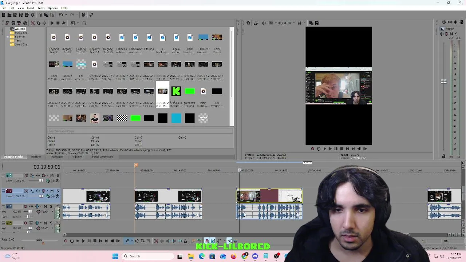Mute the Master bus
Viewport: 466px width, 262px height.
[x=451, y=34]
